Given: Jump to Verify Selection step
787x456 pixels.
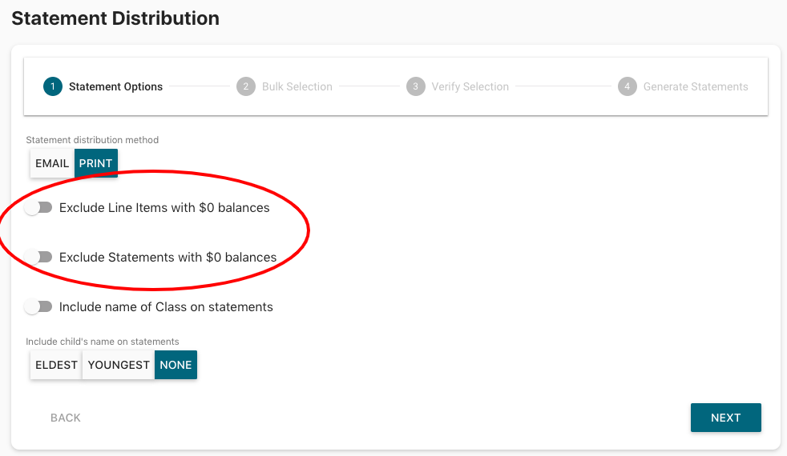Looking at the screenshot, I should point(470,86).
